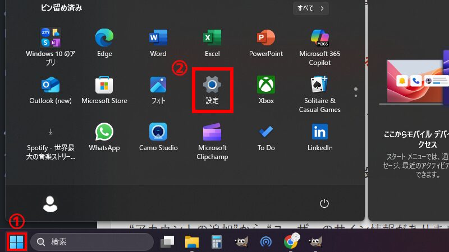
Task: Open the 設定 (Settings) gear app
Action: pos(212,86)
